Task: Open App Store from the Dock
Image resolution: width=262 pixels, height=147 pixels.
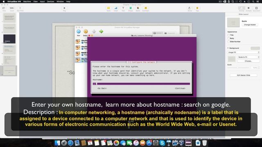Action: (x=149, y=143)
